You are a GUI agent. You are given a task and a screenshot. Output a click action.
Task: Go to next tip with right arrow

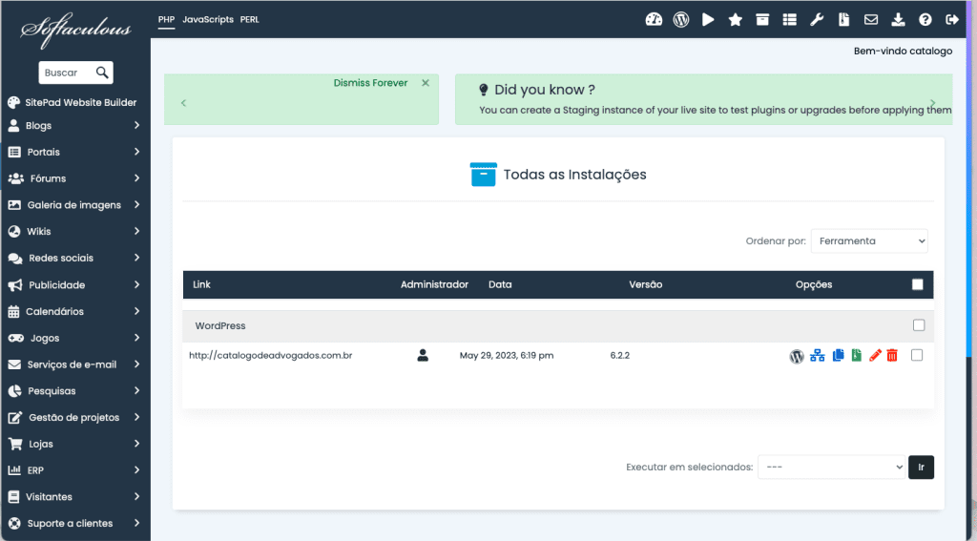pos(933,103)
